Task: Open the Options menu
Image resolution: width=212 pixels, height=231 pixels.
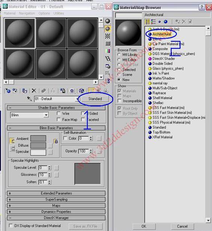Action: 44,13
